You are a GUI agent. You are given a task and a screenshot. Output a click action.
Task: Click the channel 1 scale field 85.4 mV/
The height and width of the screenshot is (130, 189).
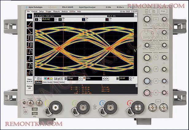coord(48,20)
